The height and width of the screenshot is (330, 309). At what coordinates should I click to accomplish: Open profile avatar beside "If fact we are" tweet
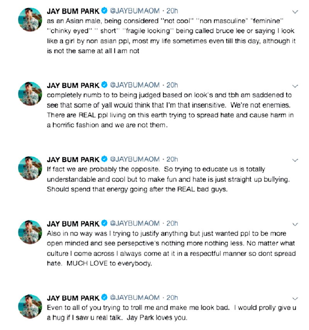[x=30, y=168]
